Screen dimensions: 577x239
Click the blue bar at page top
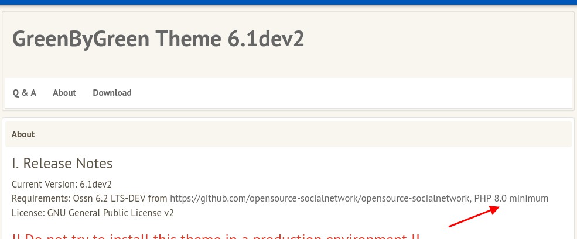point(288,2)
